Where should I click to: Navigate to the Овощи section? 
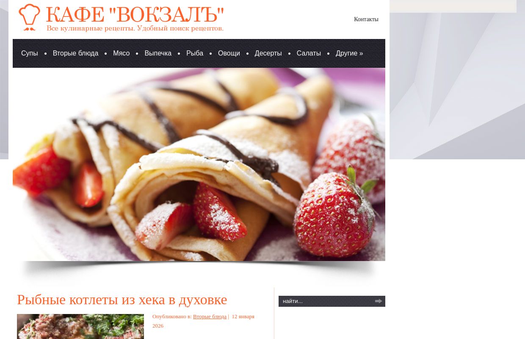tap(229, 53)
